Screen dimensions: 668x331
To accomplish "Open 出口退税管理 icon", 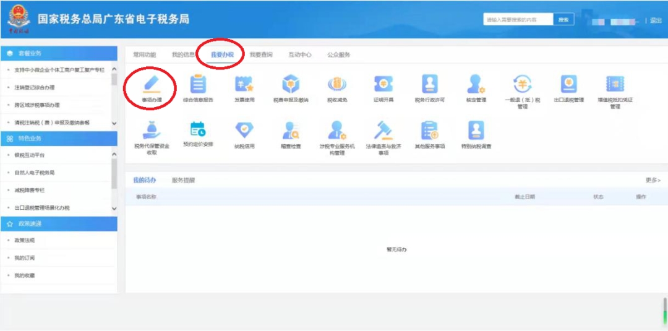I will (568, 84).
